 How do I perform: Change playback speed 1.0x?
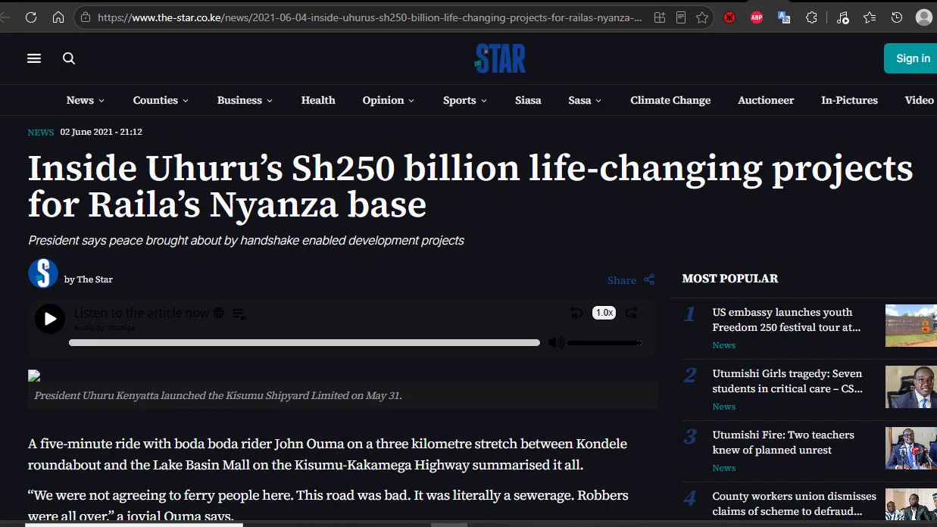(x=604, y=313)
